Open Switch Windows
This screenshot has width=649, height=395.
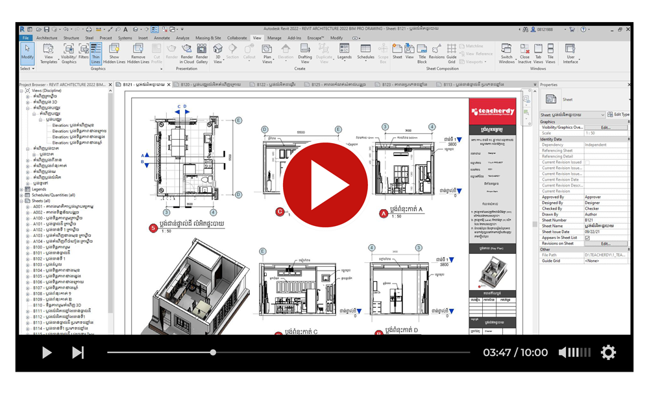point(507,54)
